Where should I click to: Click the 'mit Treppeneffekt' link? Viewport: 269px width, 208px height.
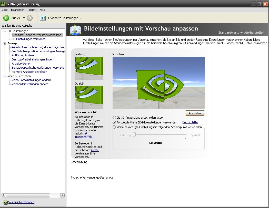(84, 137)
